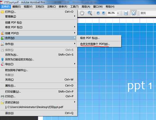Image resolution: width=156 pixels, height=120 pixels.
Task: Click the export icon beside 导出(T)
Action: point(2,64)
